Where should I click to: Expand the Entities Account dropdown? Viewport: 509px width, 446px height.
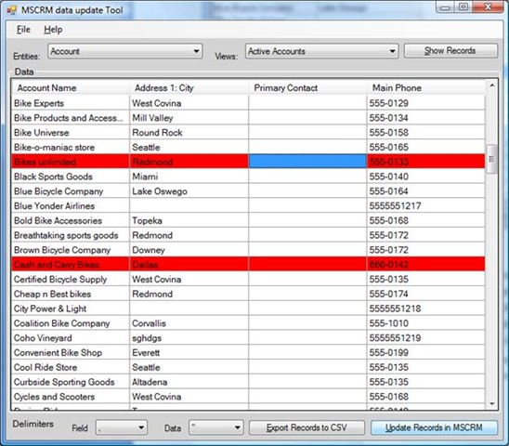click(125, 51)
